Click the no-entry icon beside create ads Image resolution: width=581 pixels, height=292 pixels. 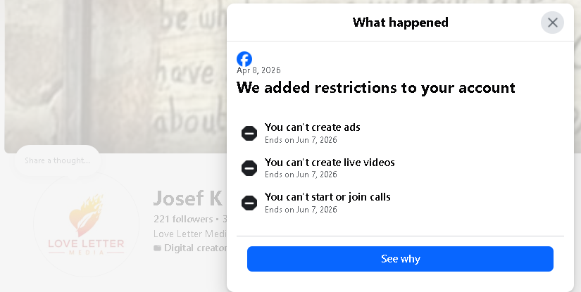click(x=249, y=133)
